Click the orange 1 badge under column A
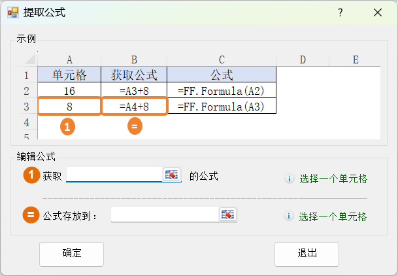398x276 pixels. 69,127
